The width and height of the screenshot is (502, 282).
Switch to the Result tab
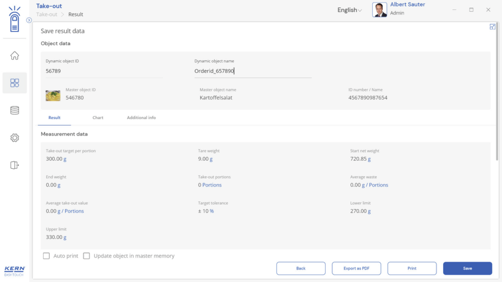pos(54,117)
